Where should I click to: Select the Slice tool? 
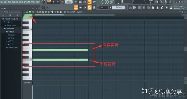coord(52,12)
